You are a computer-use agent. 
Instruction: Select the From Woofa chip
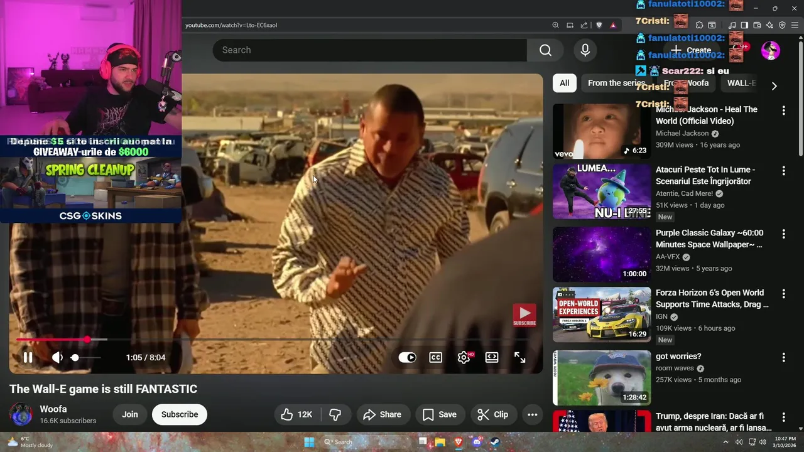(686, 83)
